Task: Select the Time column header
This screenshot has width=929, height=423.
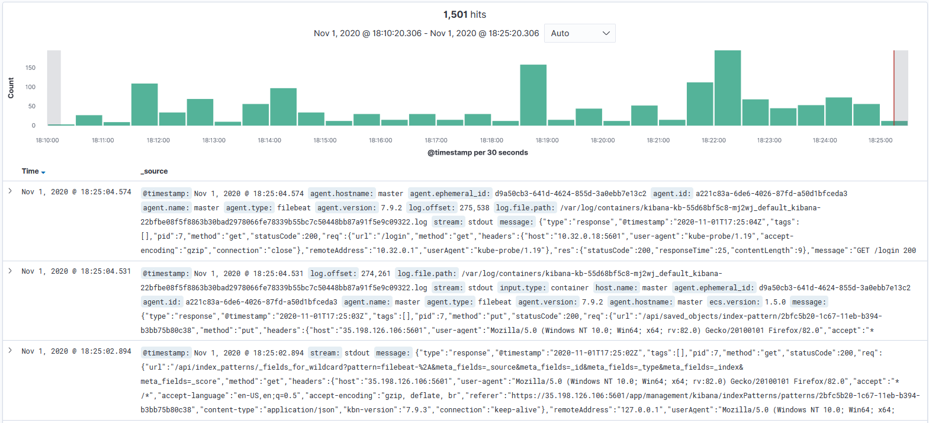Action: [30, 171]
